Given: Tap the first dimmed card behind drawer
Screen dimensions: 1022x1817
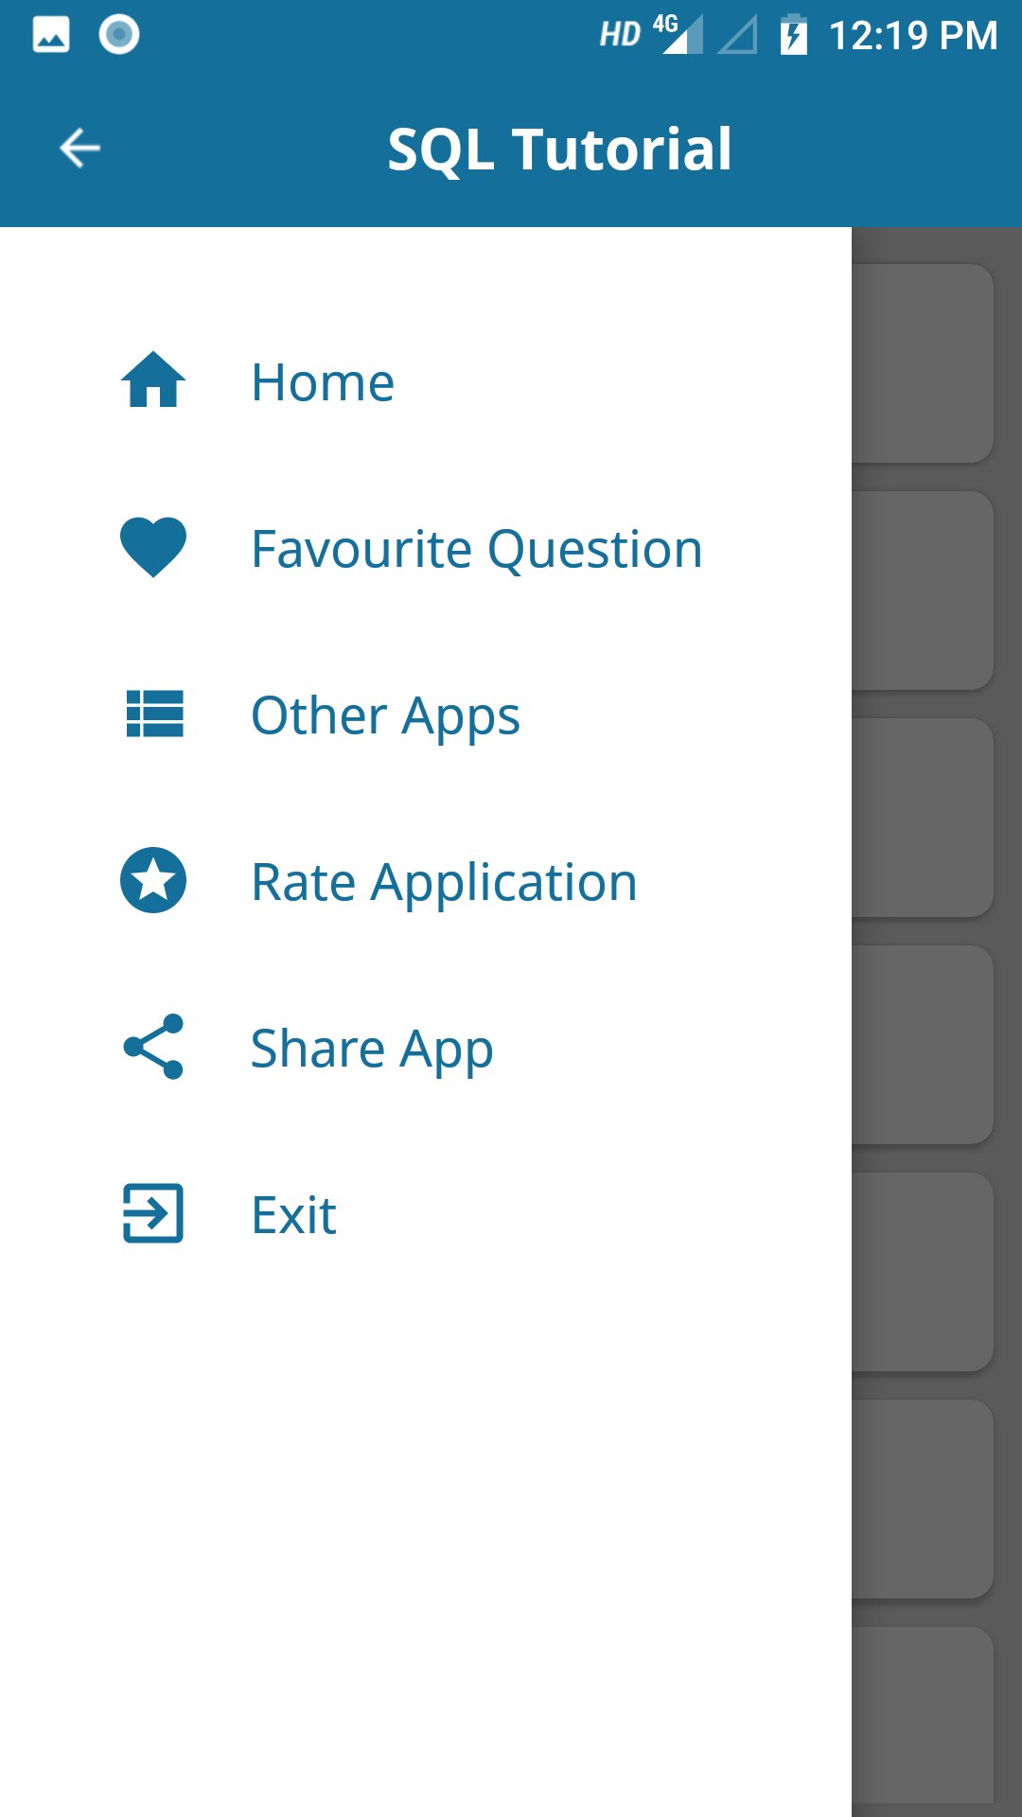Looking at the screenshot, I should pos(923,363).
